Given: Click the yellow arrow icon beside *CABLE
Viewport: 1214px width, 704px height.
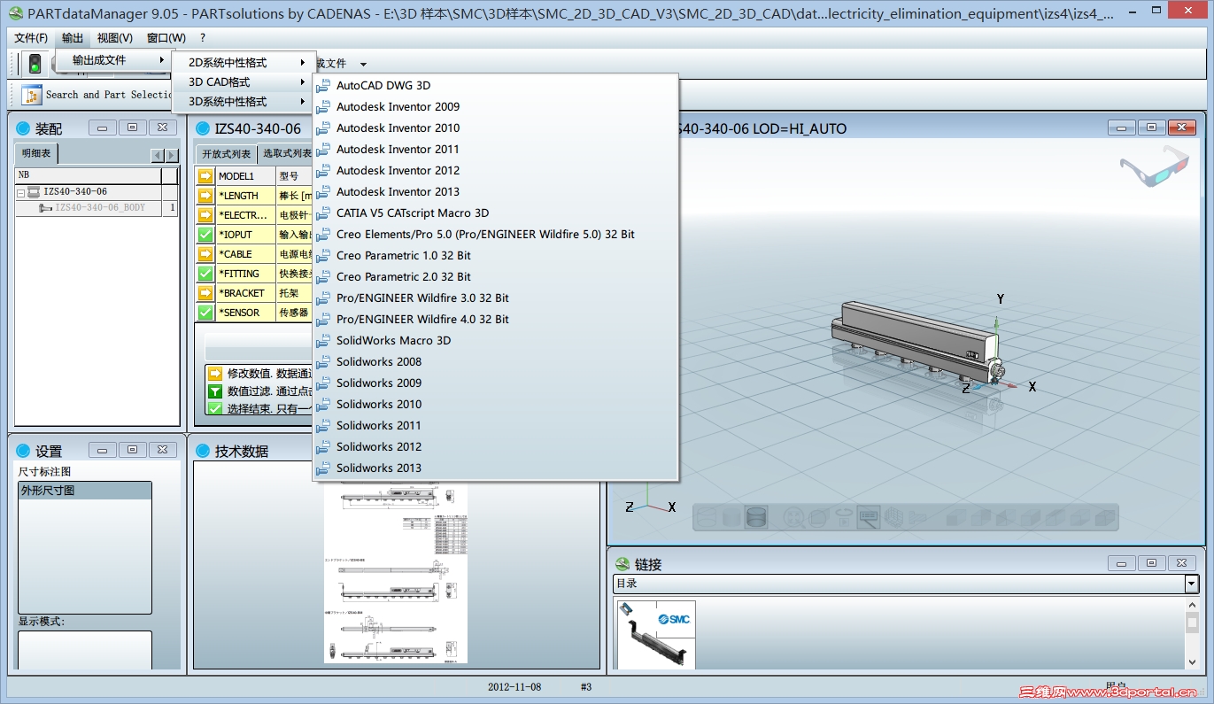Looking at the screenshot, I should (x=205, y=254).
